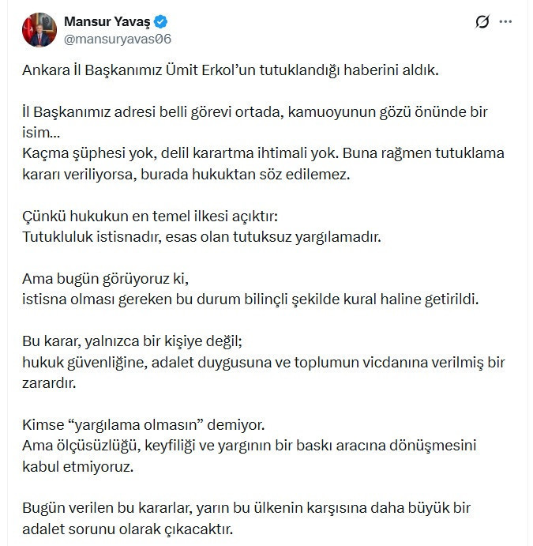The width and height of the screenshot is (533, 546).
Task: Click the line starting "Ama ölçüsüzlüğü, keyfiliği"
Action: [249, 446]
